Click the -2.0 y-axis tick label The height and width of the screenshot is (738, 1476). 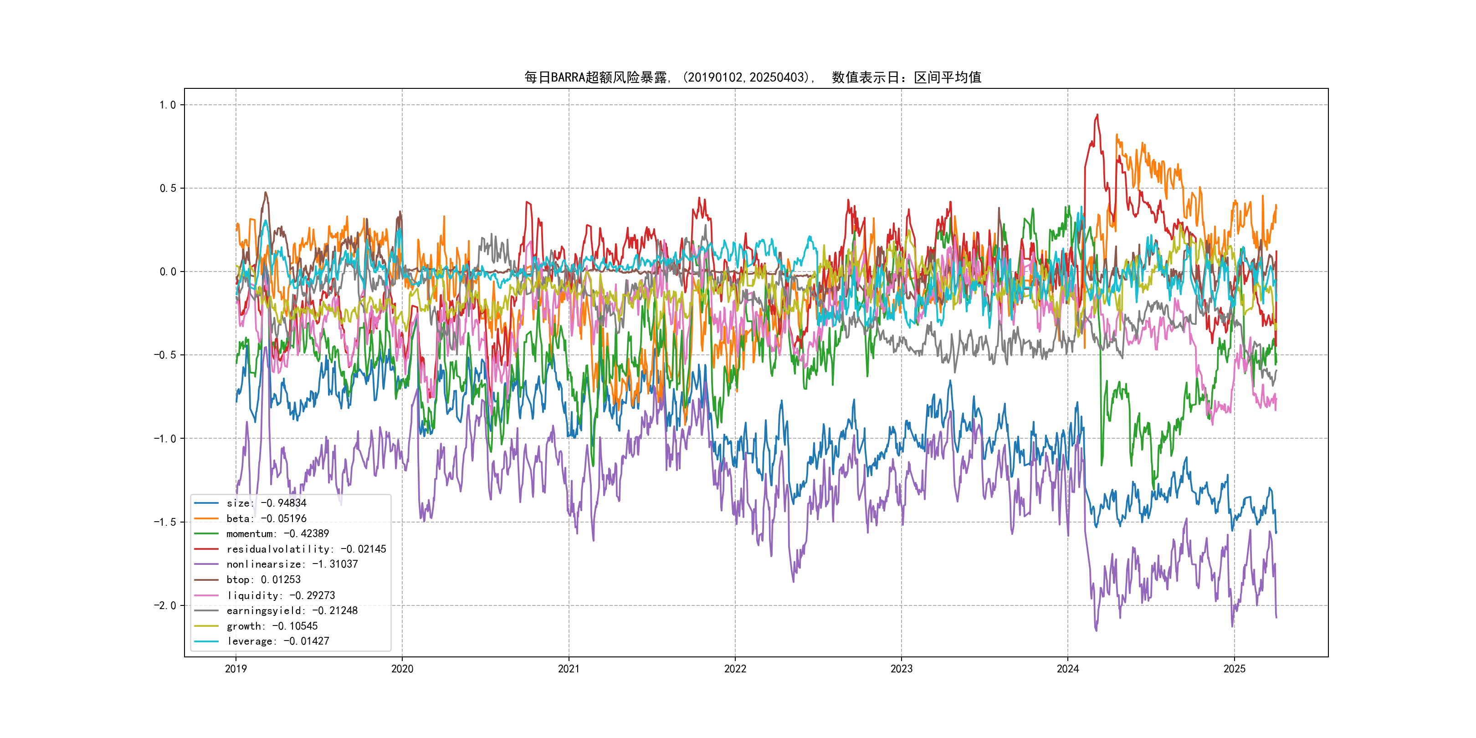point(165,605)
